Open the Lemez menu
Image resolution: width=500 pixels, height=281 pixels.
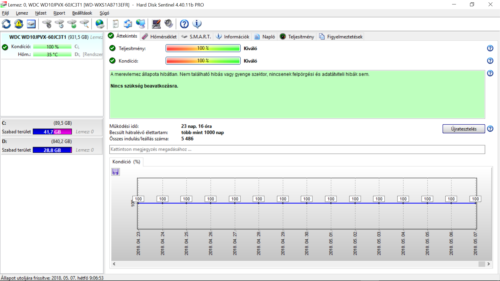click(22, 13)
